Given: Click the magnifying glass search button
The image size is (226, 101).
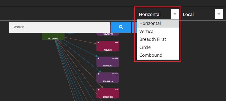Looking at the screenshot, I should (x=121, y=27).
